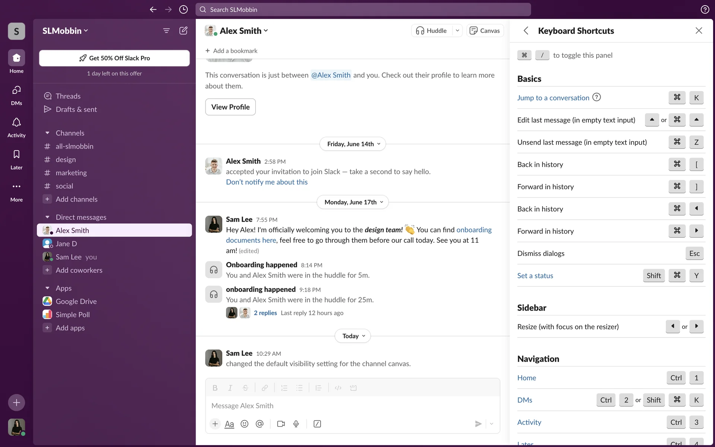Viewport: 715px width, 447px height.
Task: Record a video clip with camera icon
Action: 281,424
